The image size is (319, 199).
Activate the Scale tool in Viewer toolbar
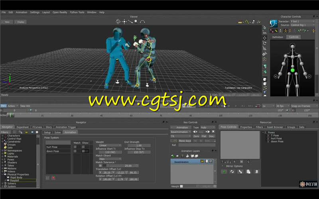point(264,48)
